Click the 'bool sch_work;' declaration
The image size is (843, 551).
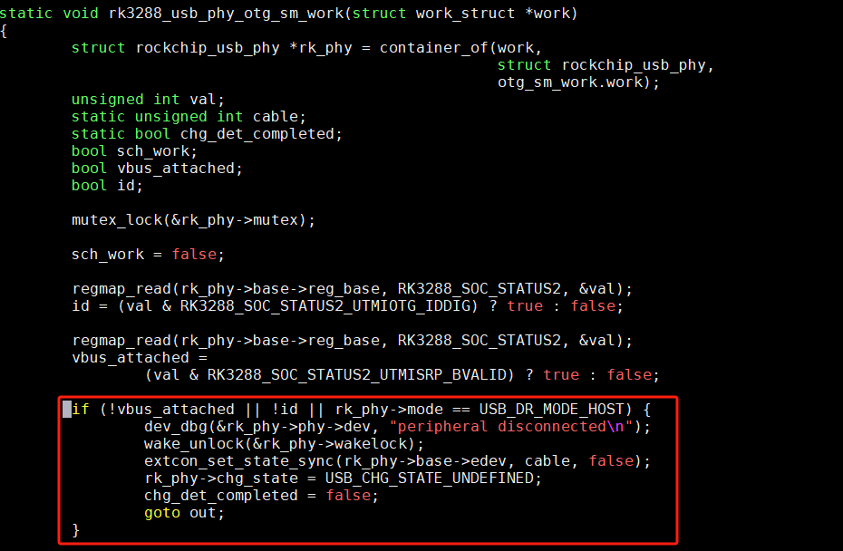[134, 151]
